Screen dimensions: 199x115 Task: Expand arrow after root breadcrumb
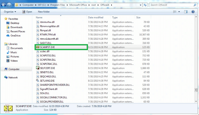[98, 5]
